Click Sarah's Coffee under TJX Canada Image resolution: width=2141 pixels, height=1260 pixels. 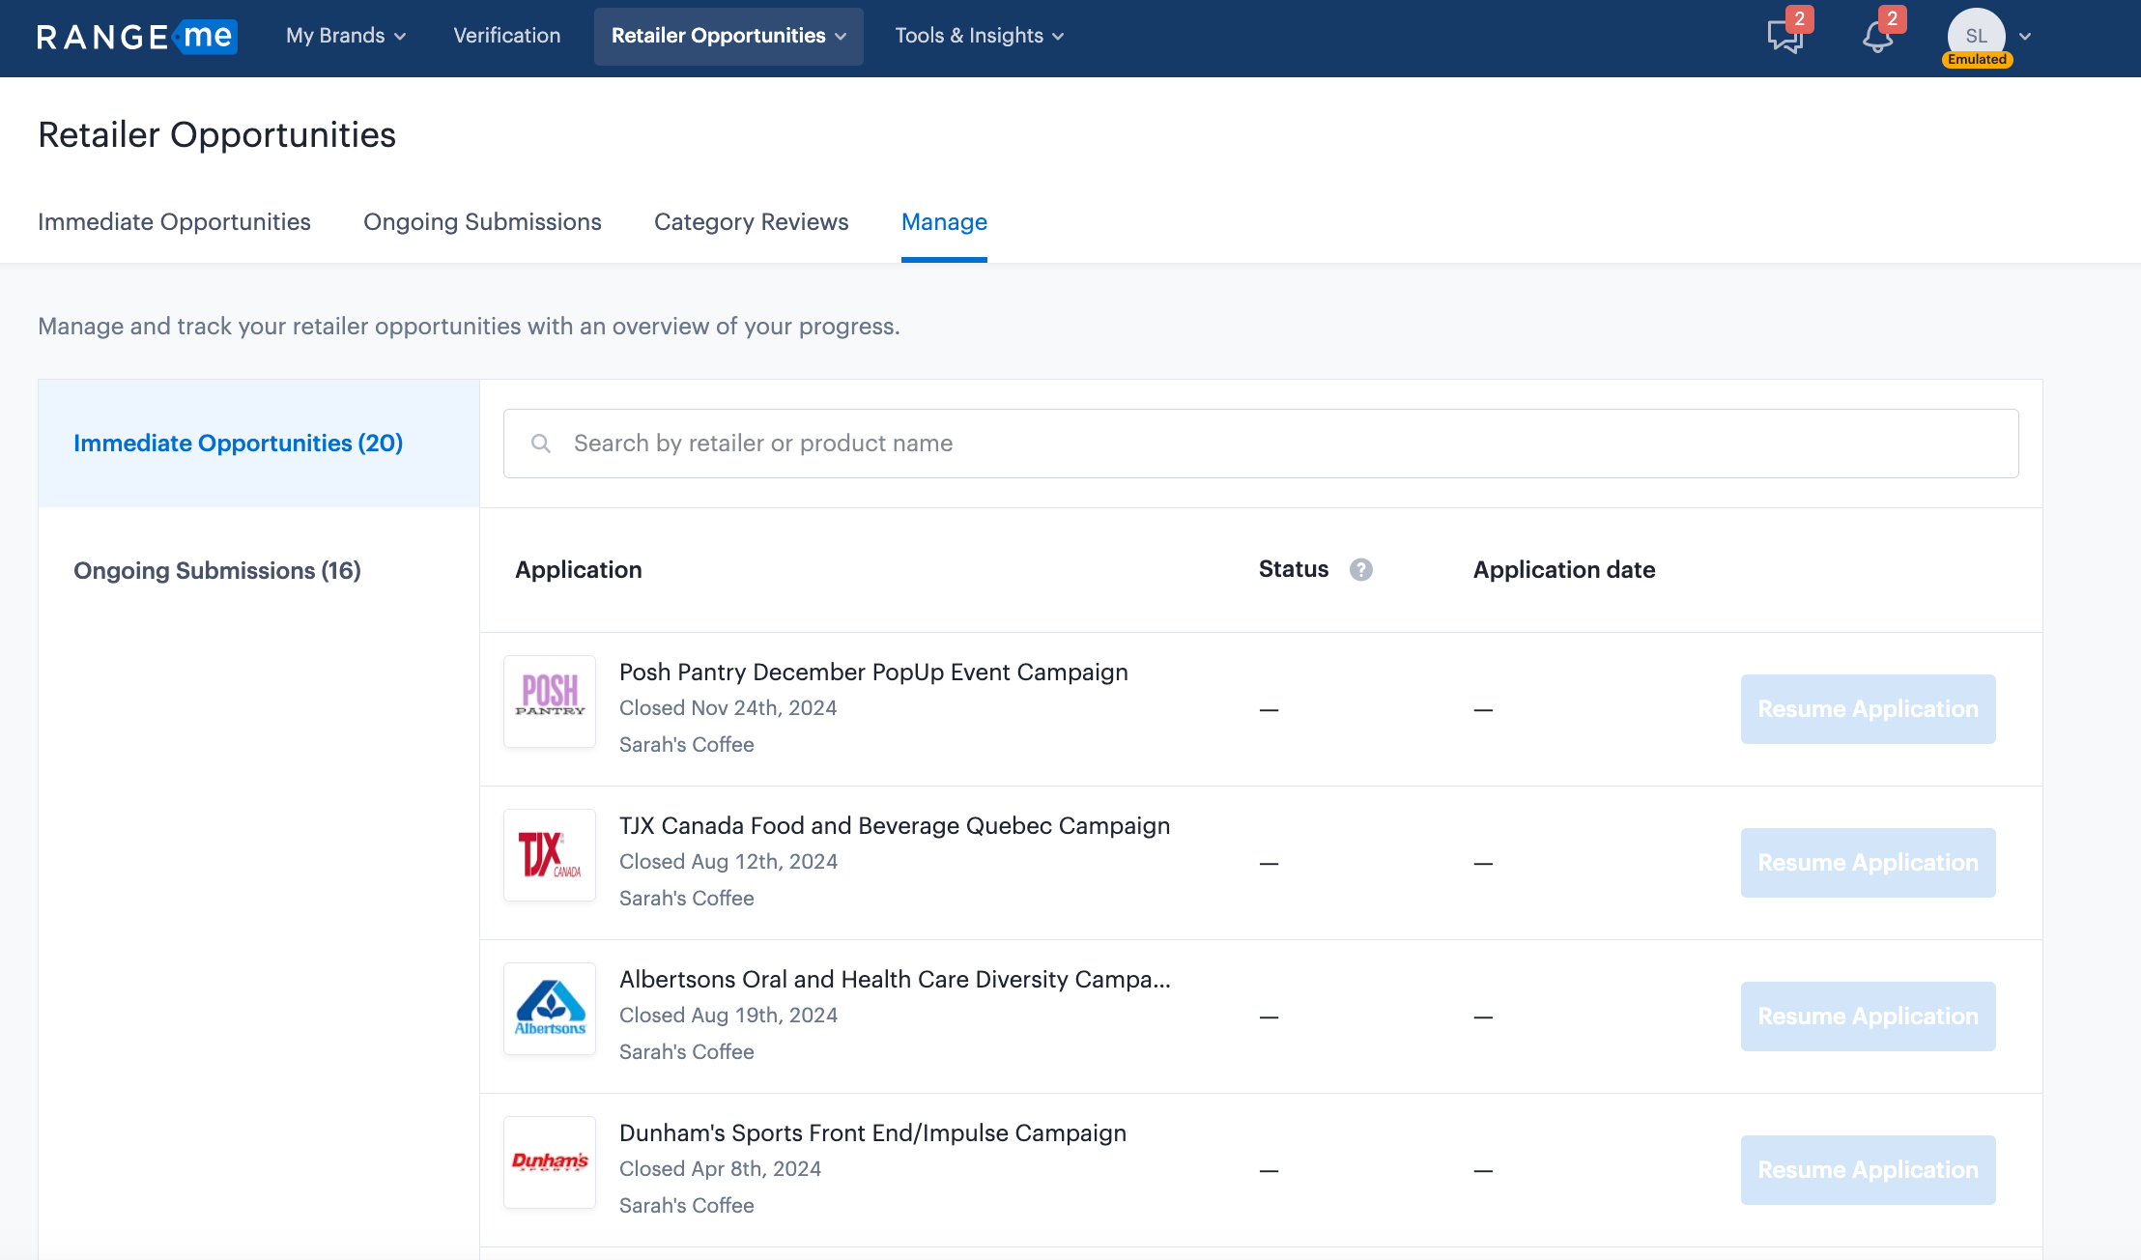coord(686,899)
